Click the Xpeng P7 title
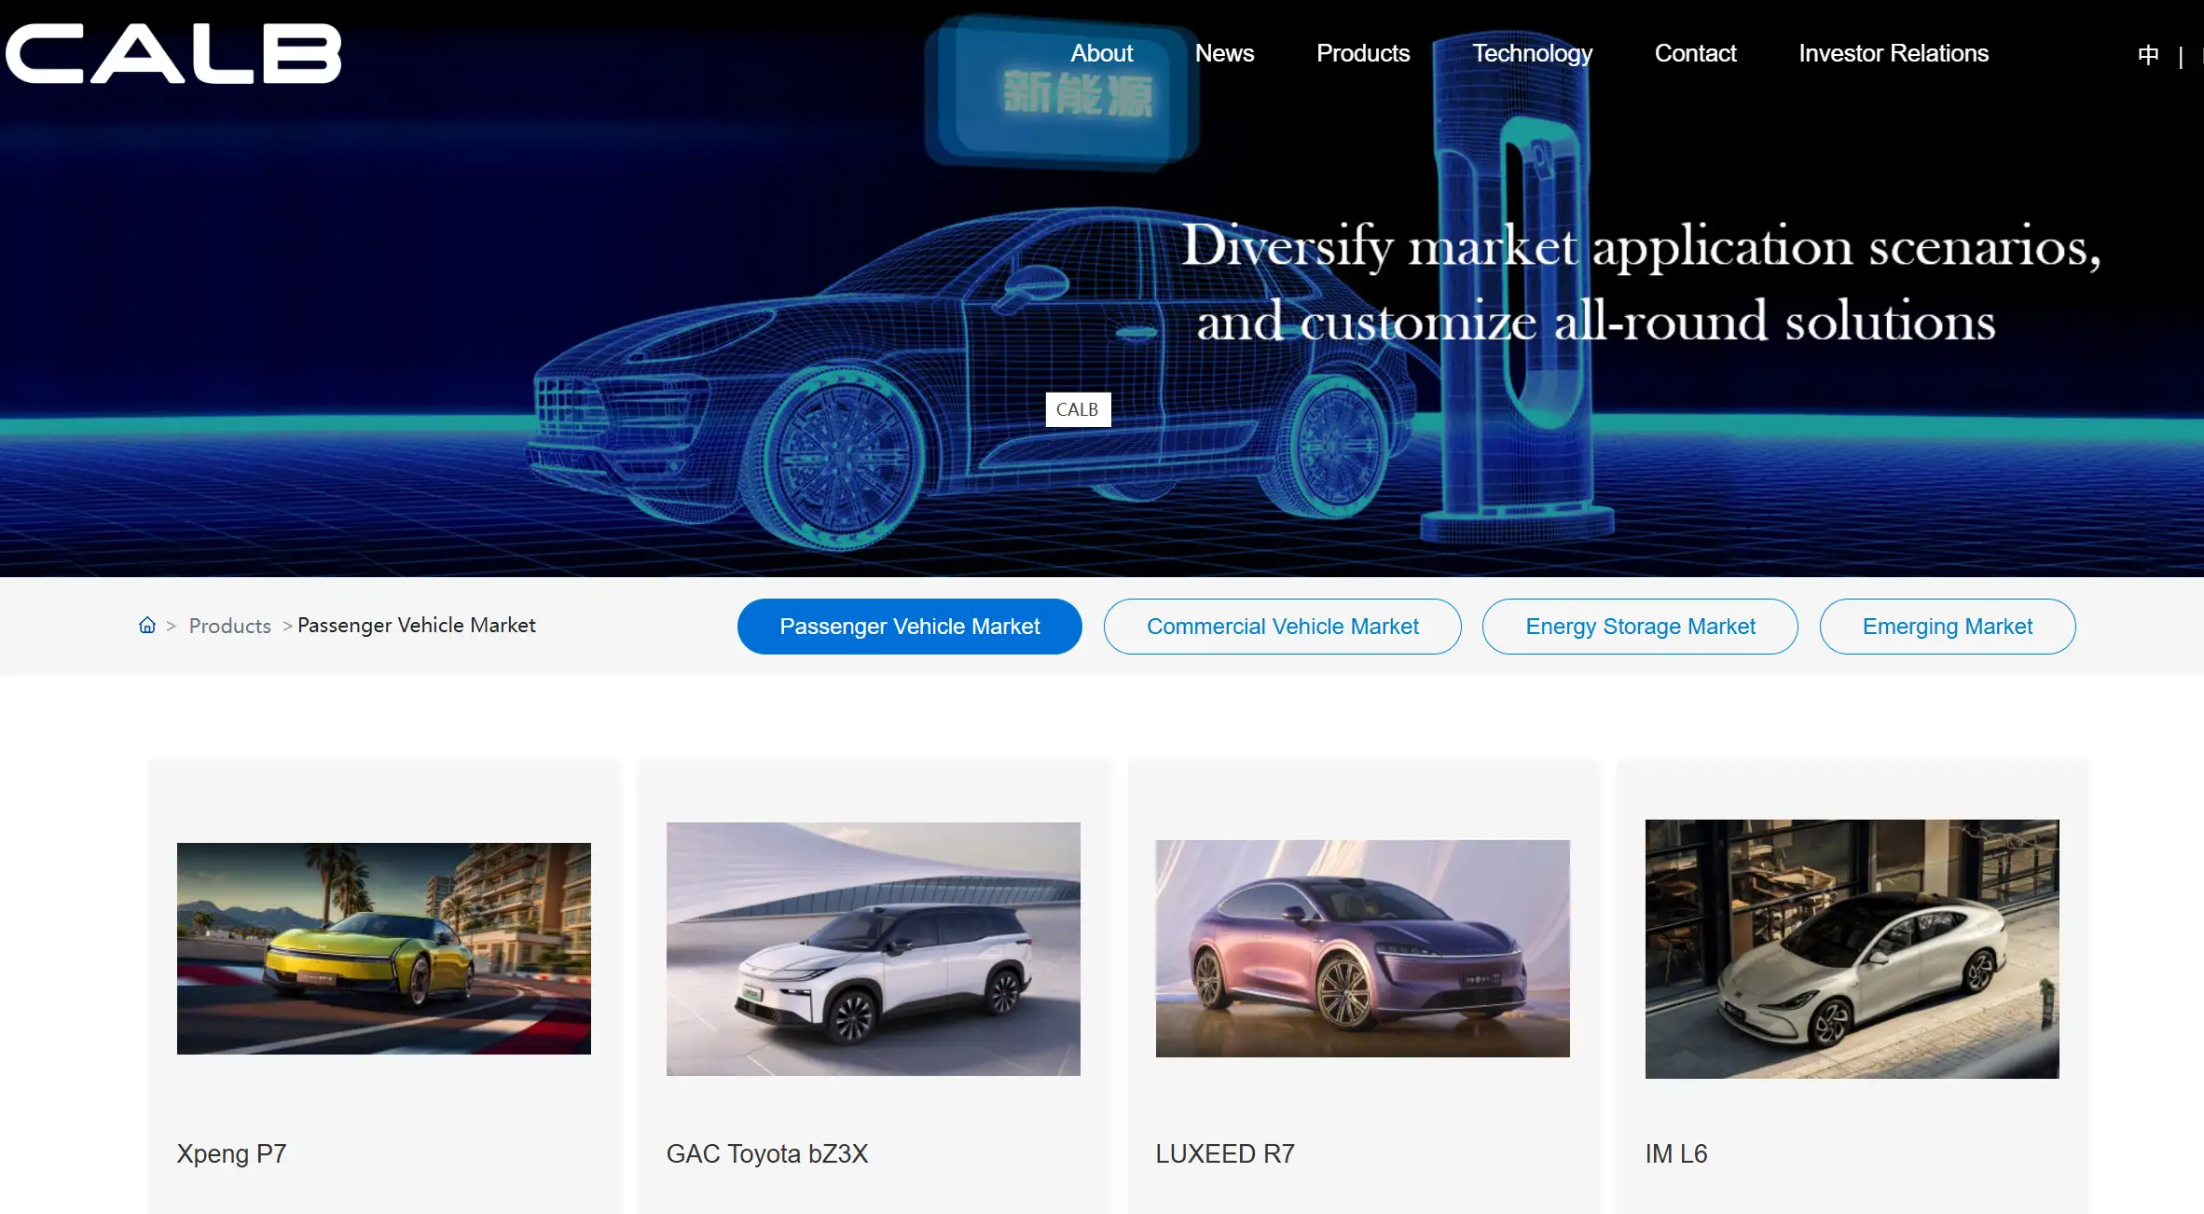 [x=231, y=1154]
